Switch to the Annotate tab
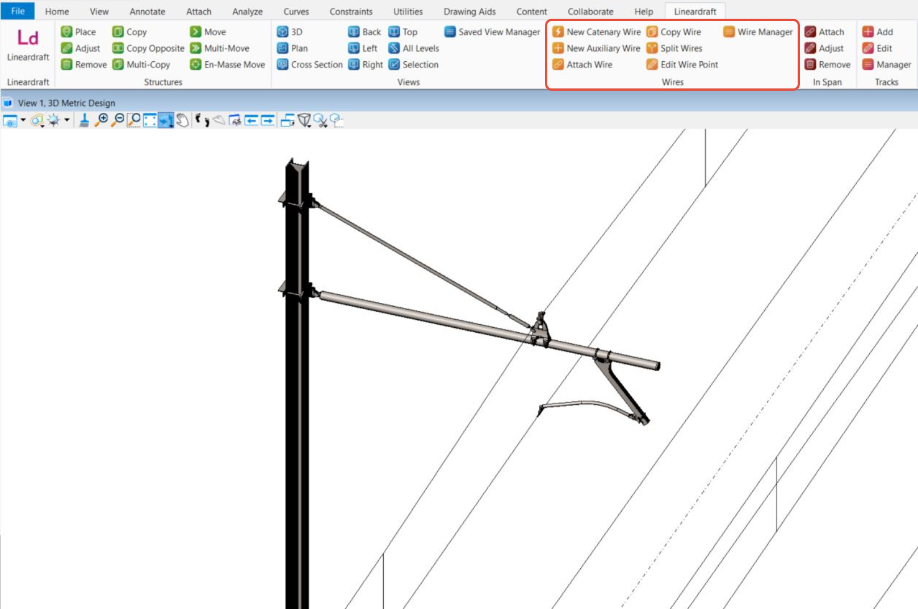 point(148,11)
